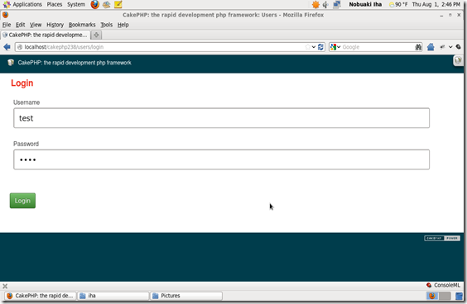The width and height of the screenshot is (467, 304).
Task: Open Firefox History menu
Action: pyautogui.click(x=55, y=25)
